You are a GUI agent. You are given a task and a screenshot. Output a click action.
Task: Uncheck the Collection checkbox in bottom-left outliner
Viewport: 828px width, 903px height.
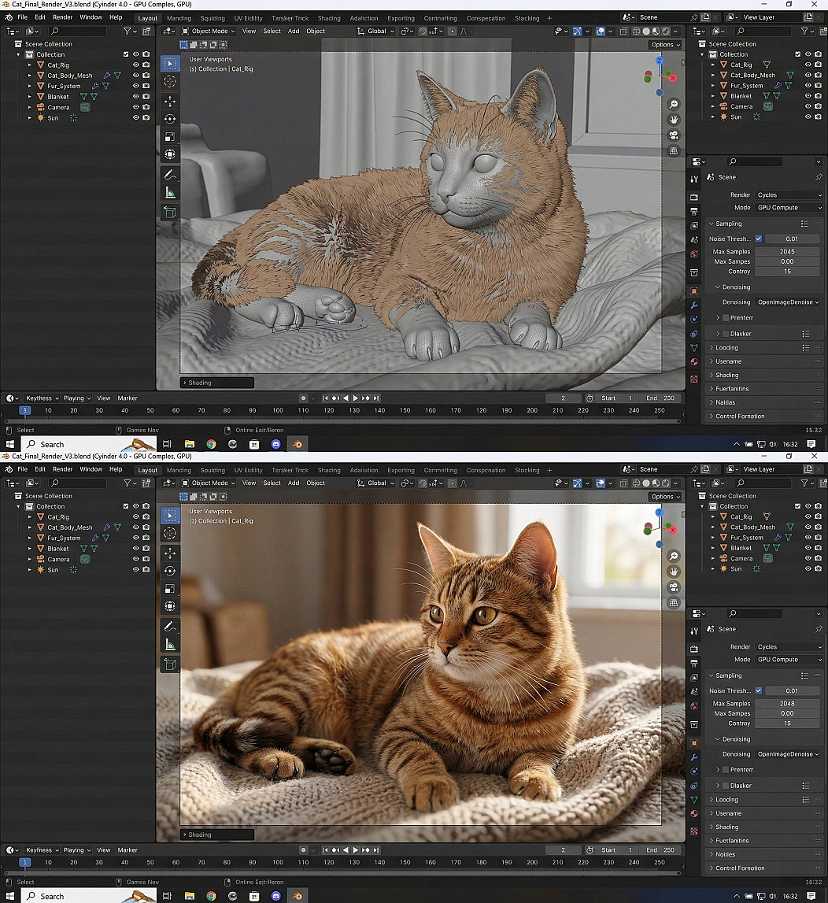[126, 506]
